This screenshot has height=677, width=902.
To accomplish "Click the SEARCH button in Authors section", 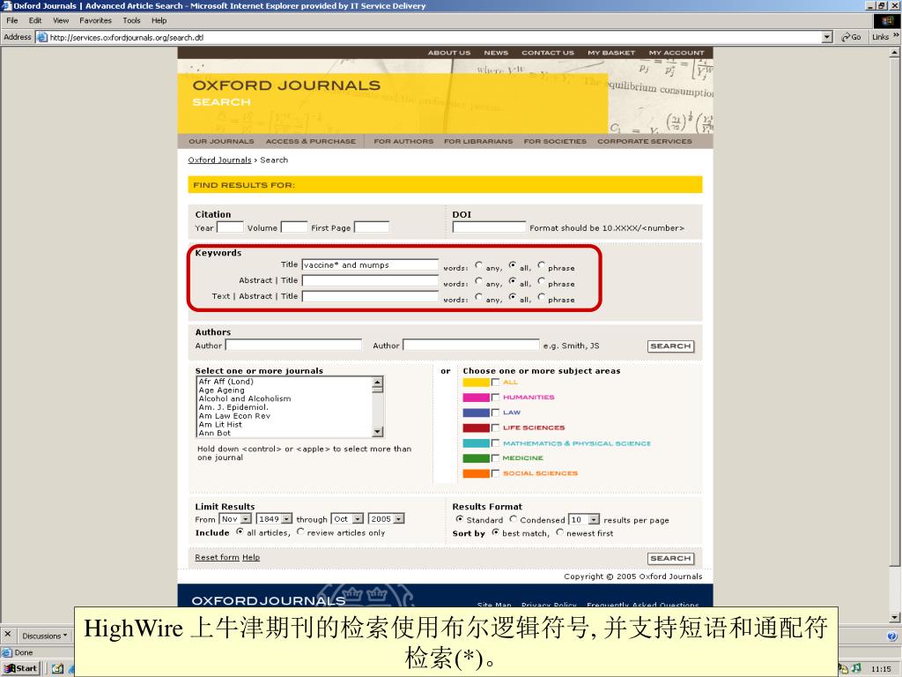I will pyautogui.click(x=670, y=346).
